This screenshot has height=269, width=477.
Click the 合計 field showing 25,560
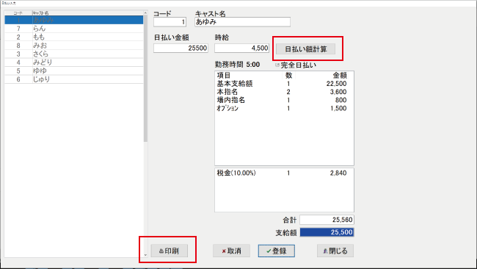coord(327,220)
